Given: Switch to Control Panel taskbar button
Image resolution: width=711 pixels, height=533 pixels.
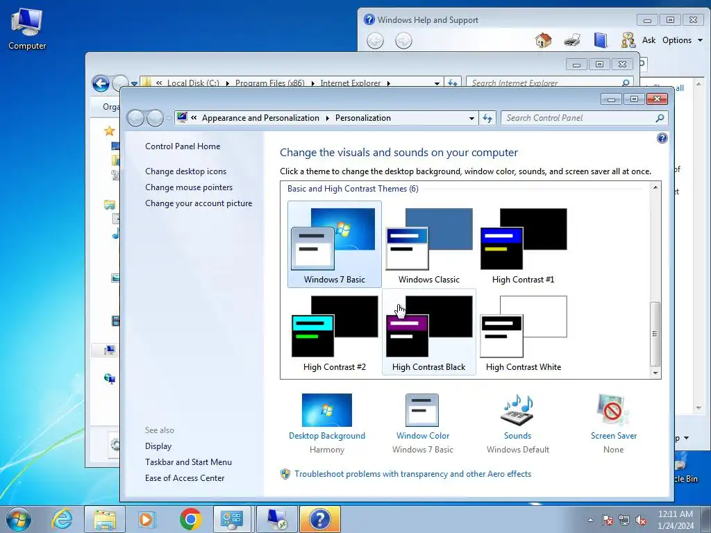Looking at the screenshot, I should click(232, 519).
